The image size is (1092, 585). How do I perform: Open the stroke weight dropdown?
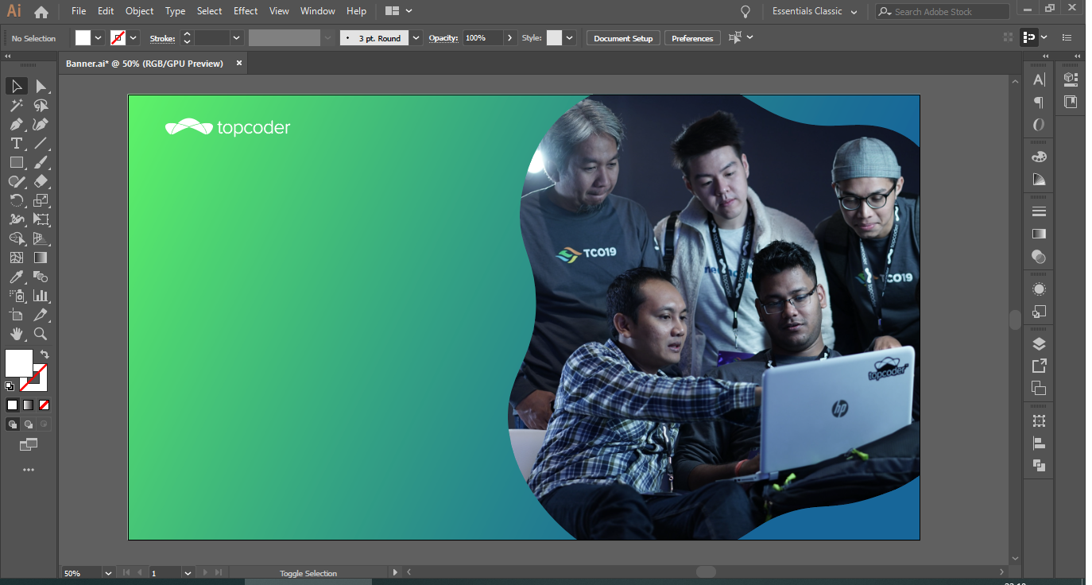(237, 38)
